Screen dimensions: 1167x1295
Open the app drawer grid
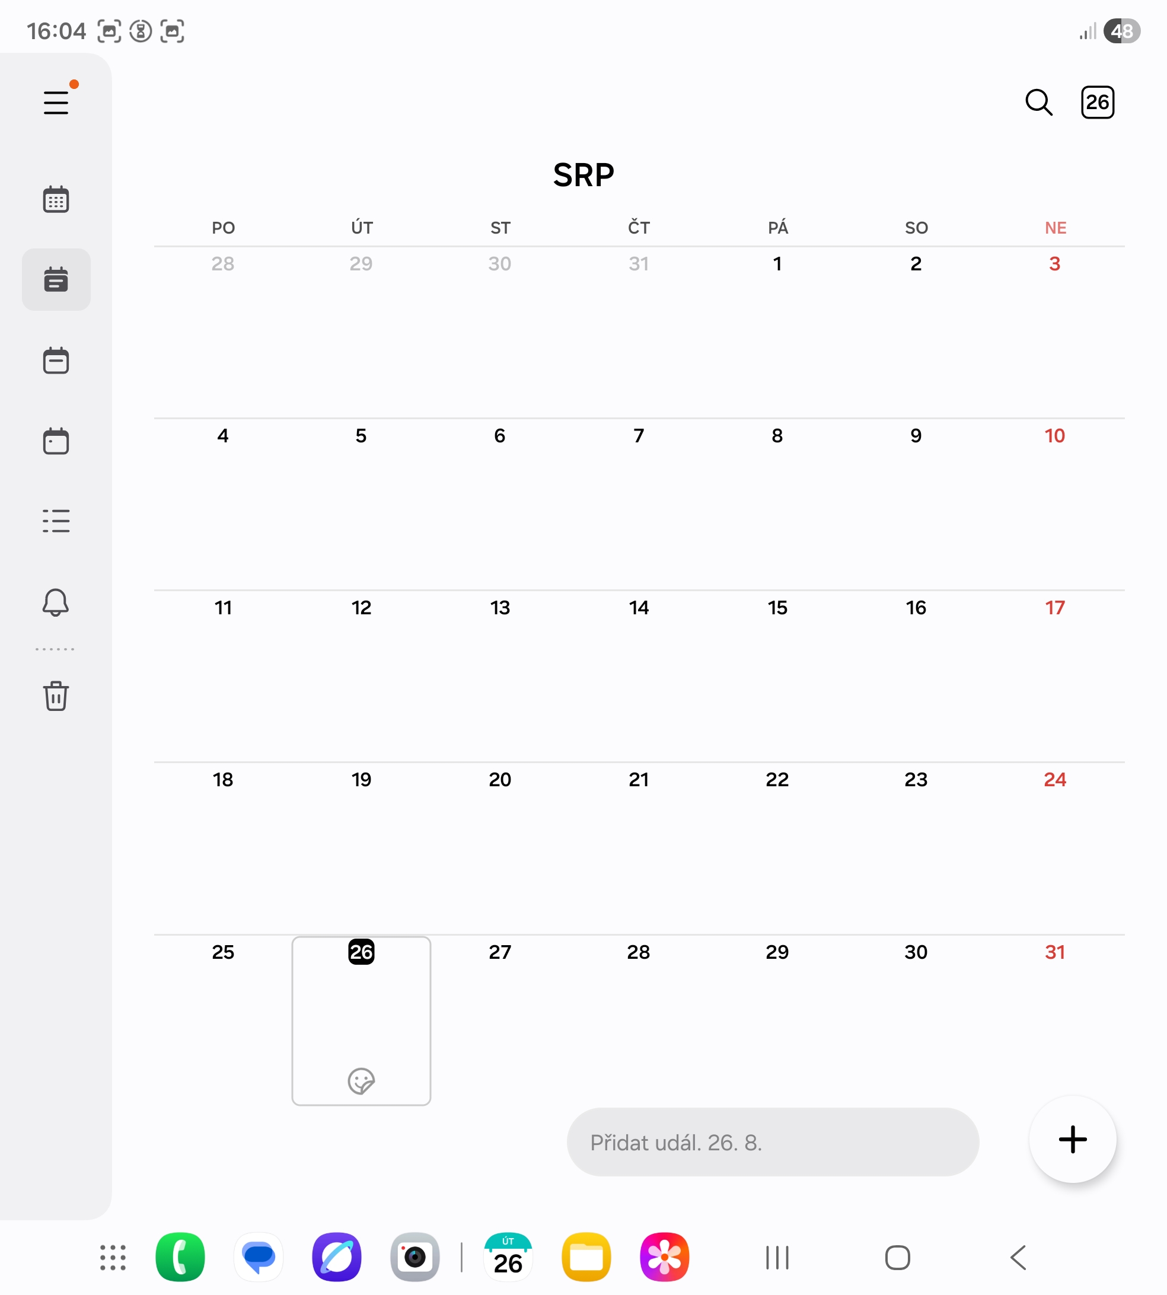[x=113, y=1257]
